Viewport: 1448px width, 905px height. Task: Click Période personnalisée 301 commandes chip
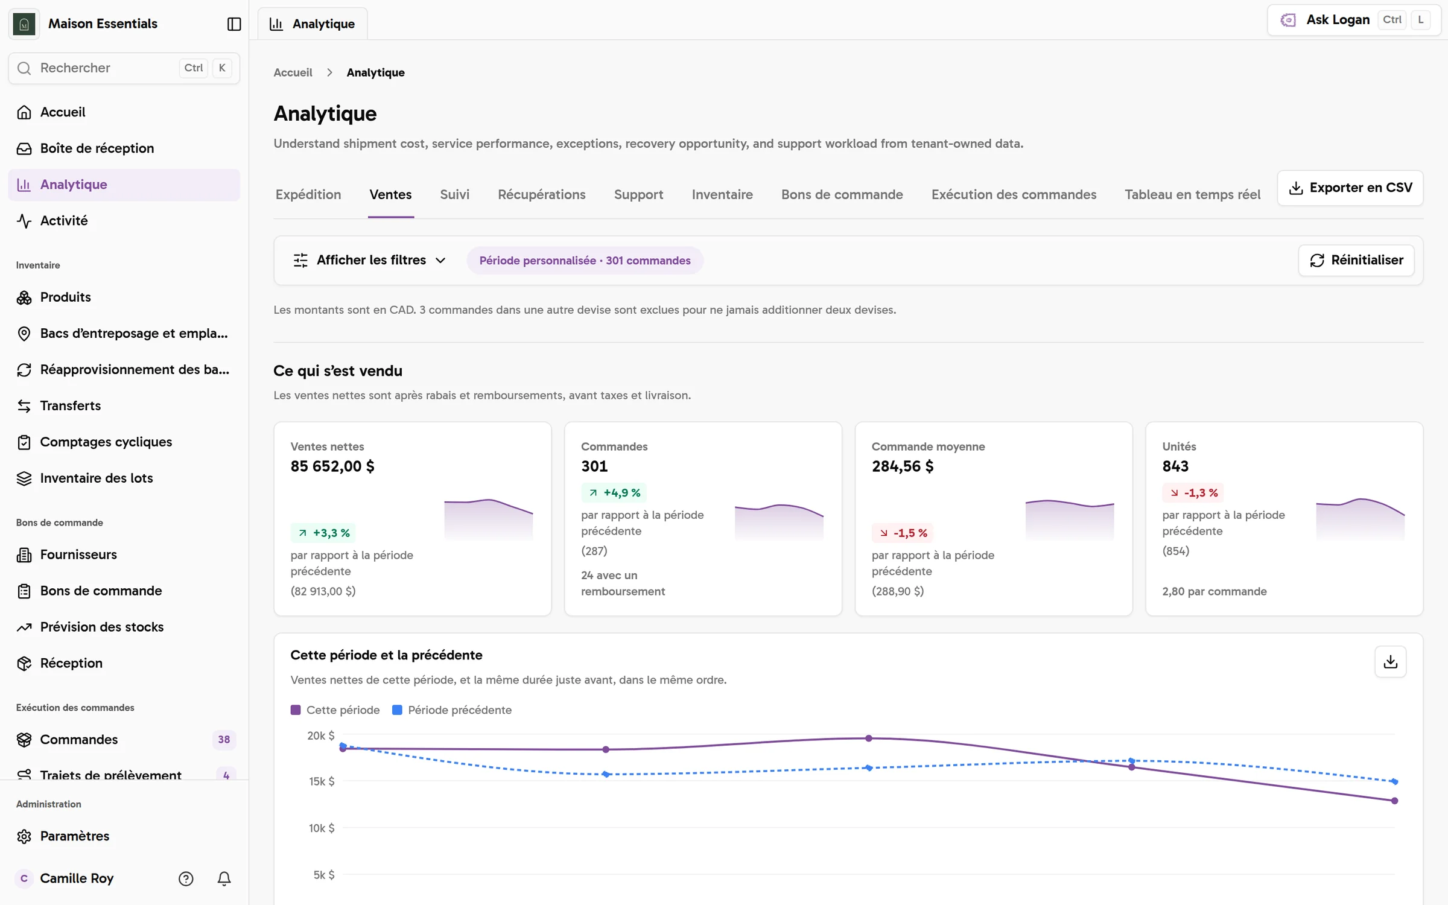(585, 260)
